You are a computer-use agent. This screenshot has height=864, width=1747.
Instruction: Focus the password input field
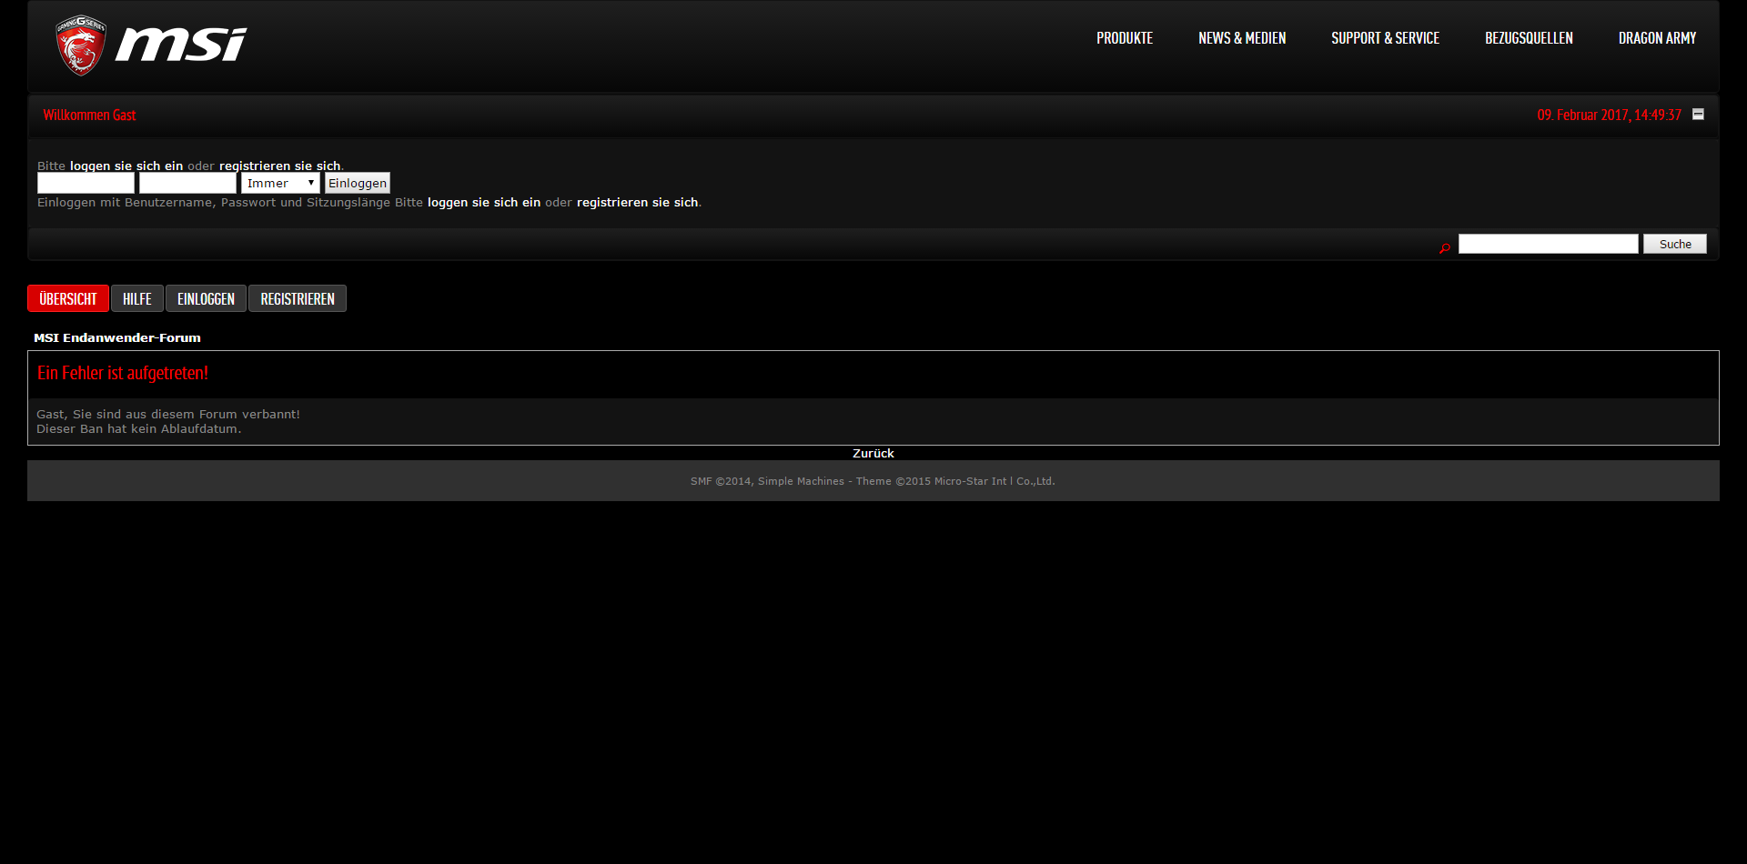coord(187,183)
